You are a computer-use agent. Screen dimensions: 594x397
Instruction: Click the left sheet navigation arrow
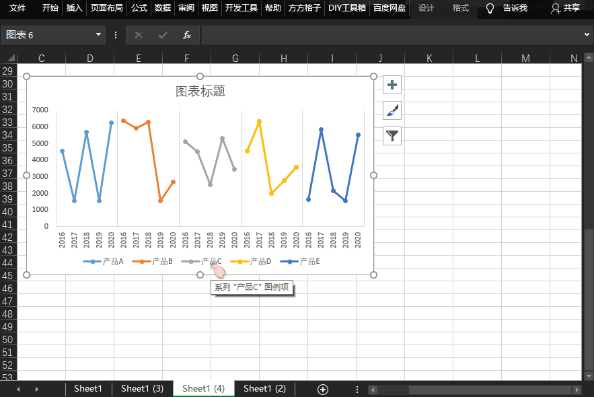[x=18, y=389]
